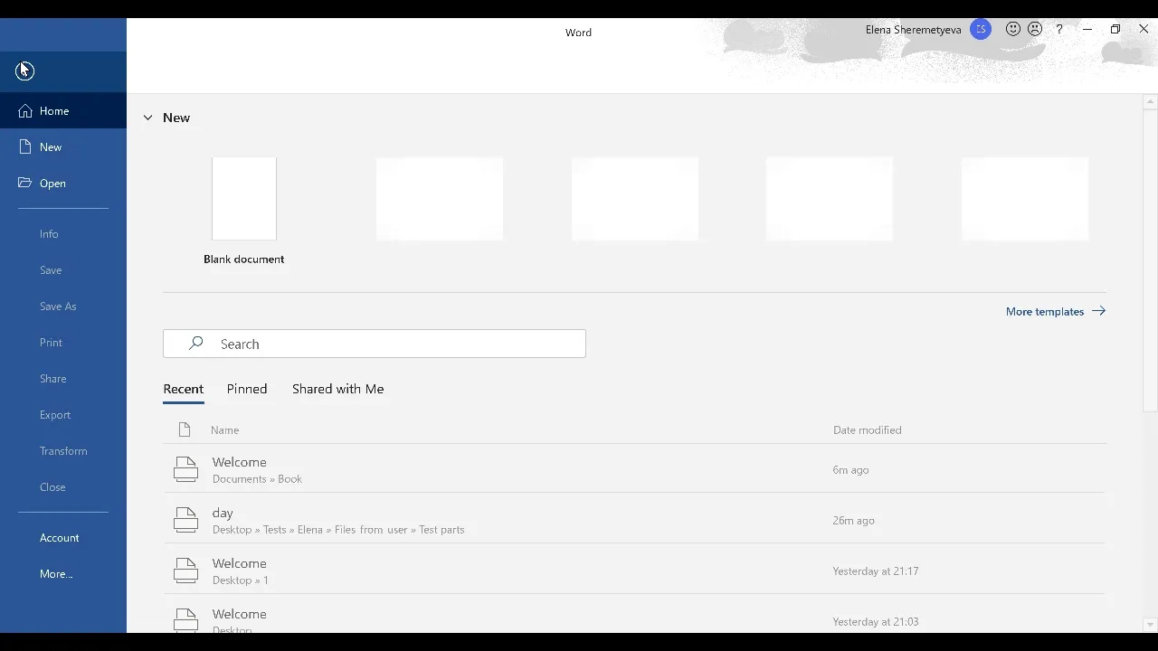The width and height of the screenshot is (1158, 651).
Task: Click the file icon next to Welcome in Desktop»1
Action: click(x=185, y=570)
